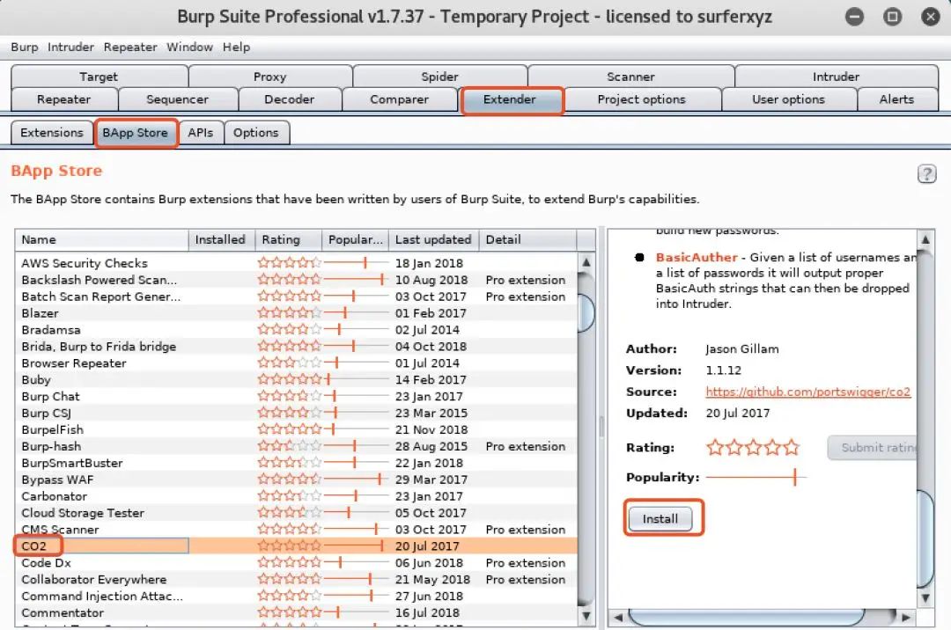Screen dimensions: 951x630
Task: Select the Cloud Storage Tester extension
Action: coord(296,512)
